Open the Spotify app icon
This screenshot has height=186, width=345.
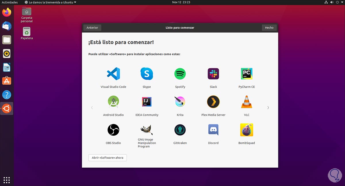[x=180, y=74]
